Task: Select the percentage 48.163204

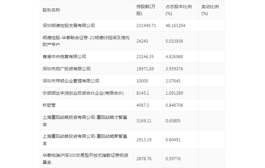Action: click(176, 26)
